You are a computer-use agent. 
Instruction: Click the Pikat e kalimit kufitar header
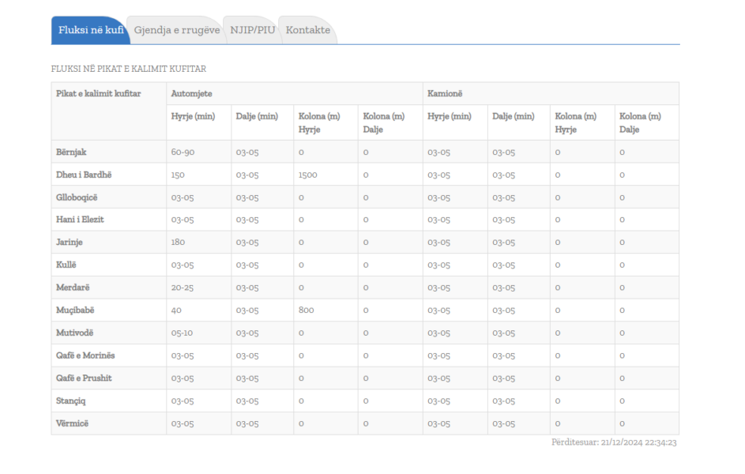99,94
